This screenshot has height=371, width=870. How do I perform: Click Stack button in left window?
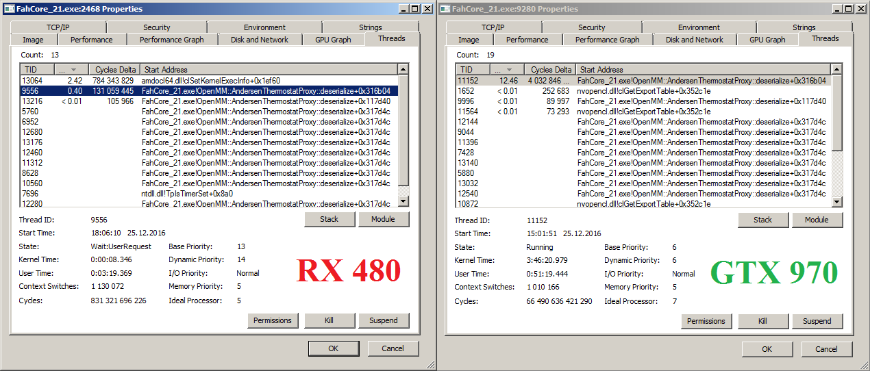tap(330, 219)
